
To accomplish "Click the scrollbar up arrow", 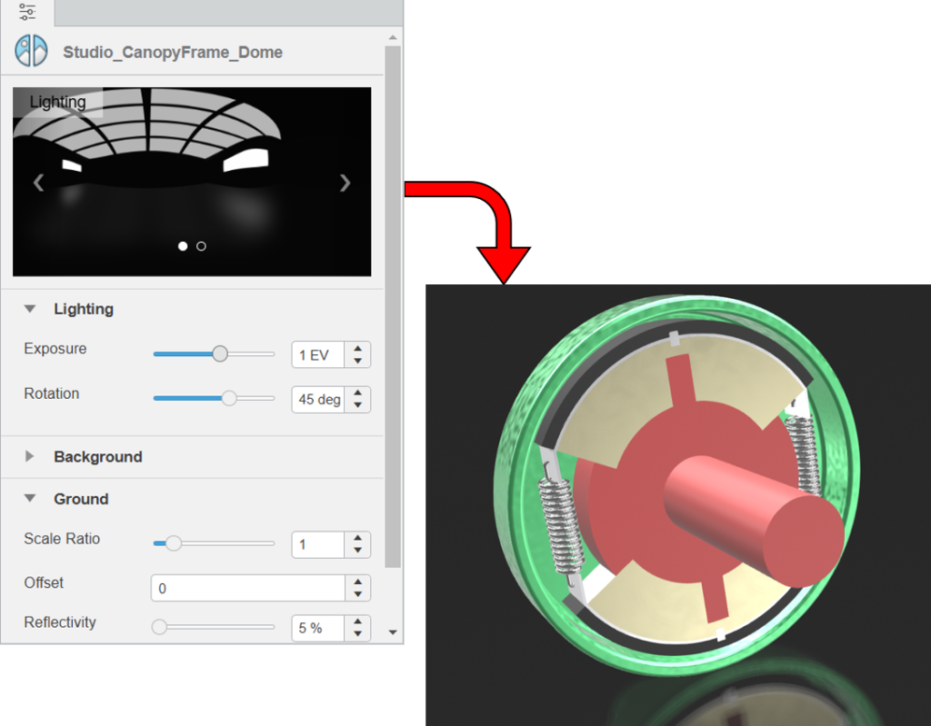I will pyautogui.click(x=393, y=37).
